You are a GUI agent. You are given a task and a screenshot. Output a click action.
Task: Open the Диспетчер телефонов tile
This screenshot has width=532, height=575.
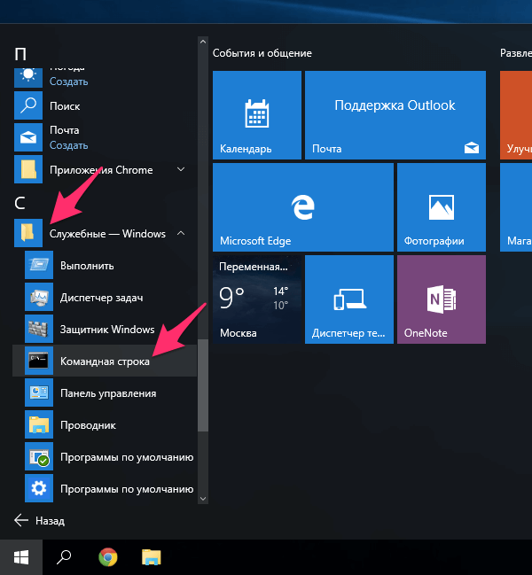click(x=349, y=299)
